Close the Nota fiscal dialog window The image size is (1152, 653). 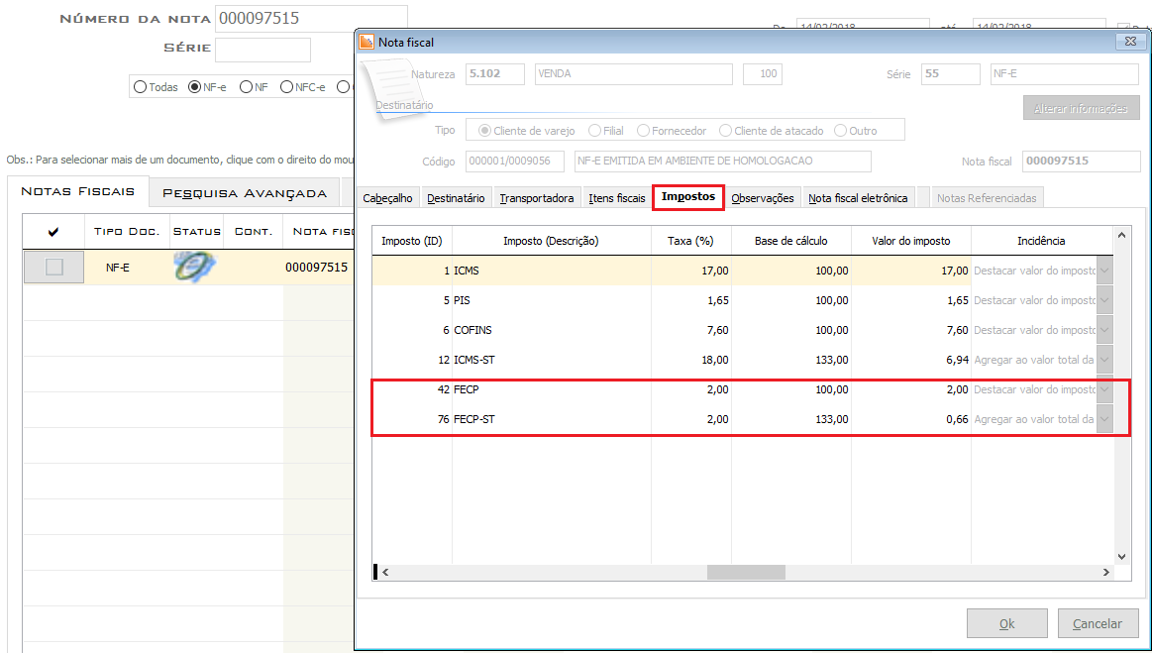[x=1128, y=42]
